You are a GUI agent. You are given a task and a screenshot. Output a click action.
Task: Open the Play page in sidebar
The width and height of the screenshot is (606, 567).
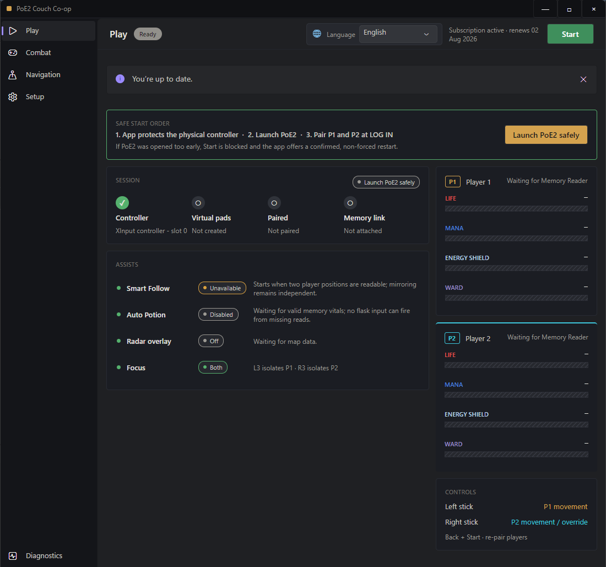(x=48, y=31)
